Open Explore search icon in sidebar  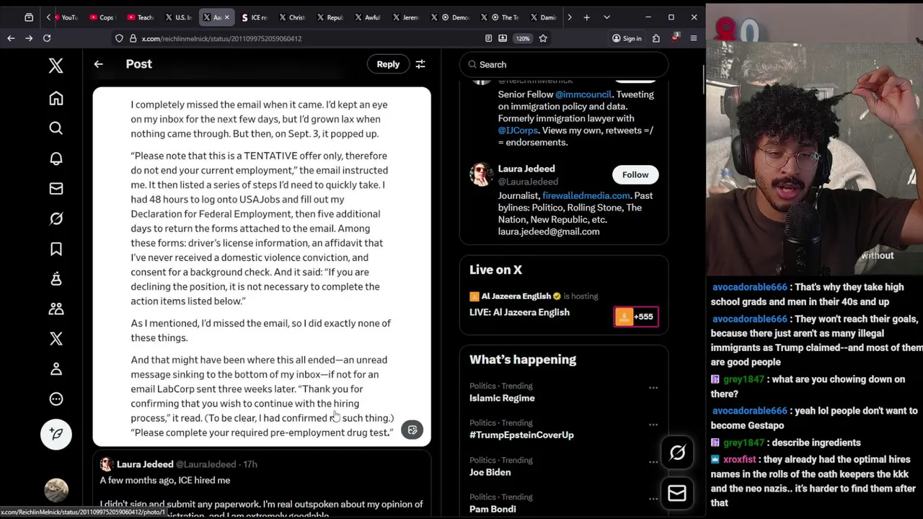tap(56, 128)
